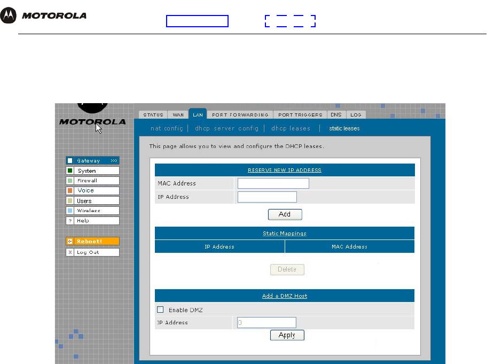Focus the DMZ IP Address input field
The image size is (502, 364).
click(266, 322)
